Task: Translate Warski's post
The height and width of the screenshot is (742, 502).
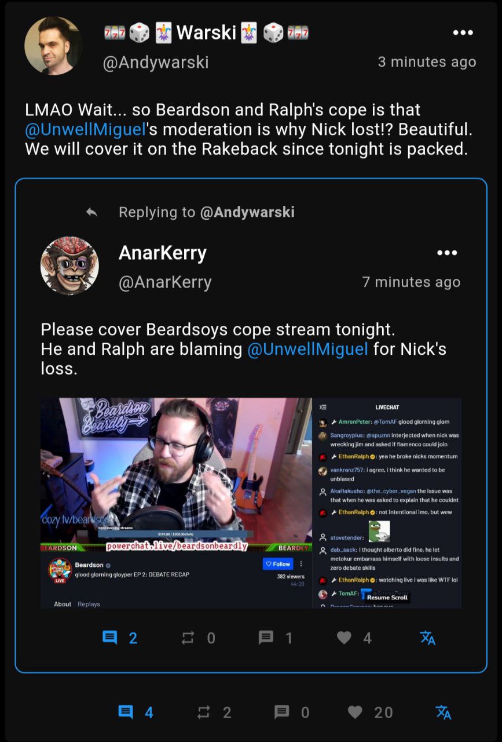Action: 443,712
